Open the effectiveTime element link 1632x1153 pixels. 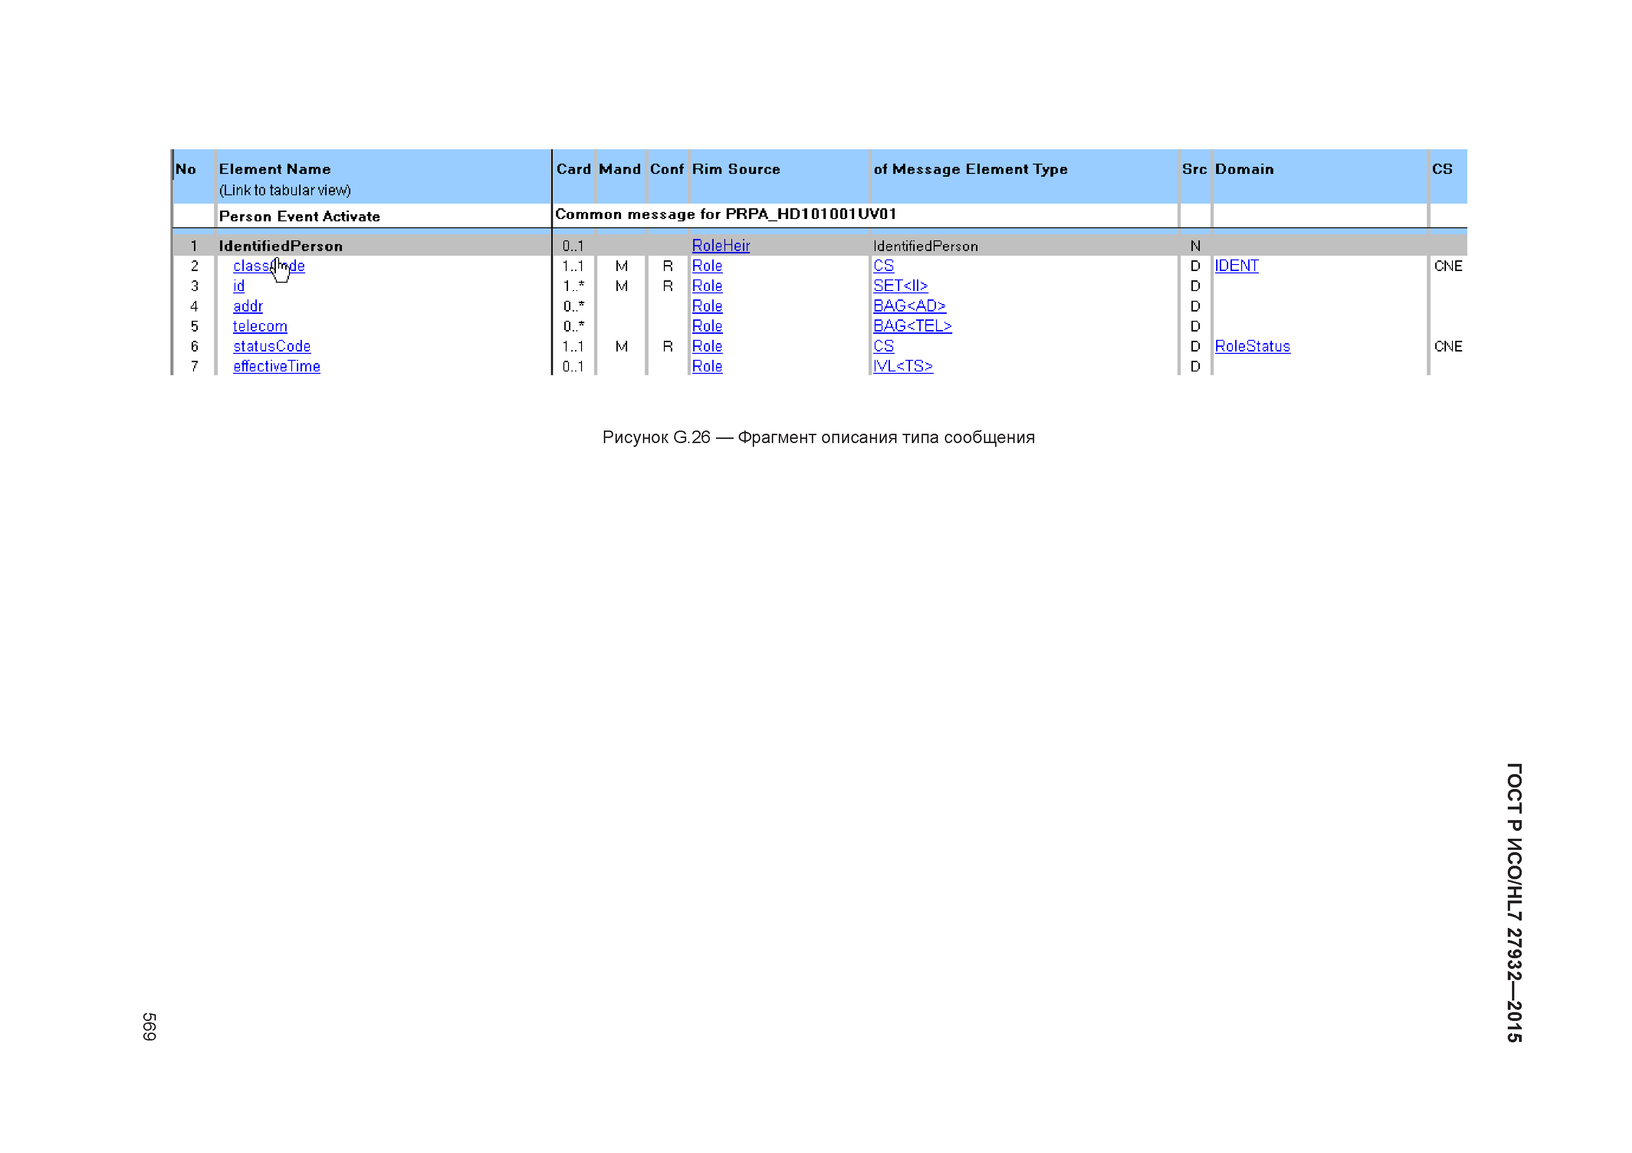[276, 366]
